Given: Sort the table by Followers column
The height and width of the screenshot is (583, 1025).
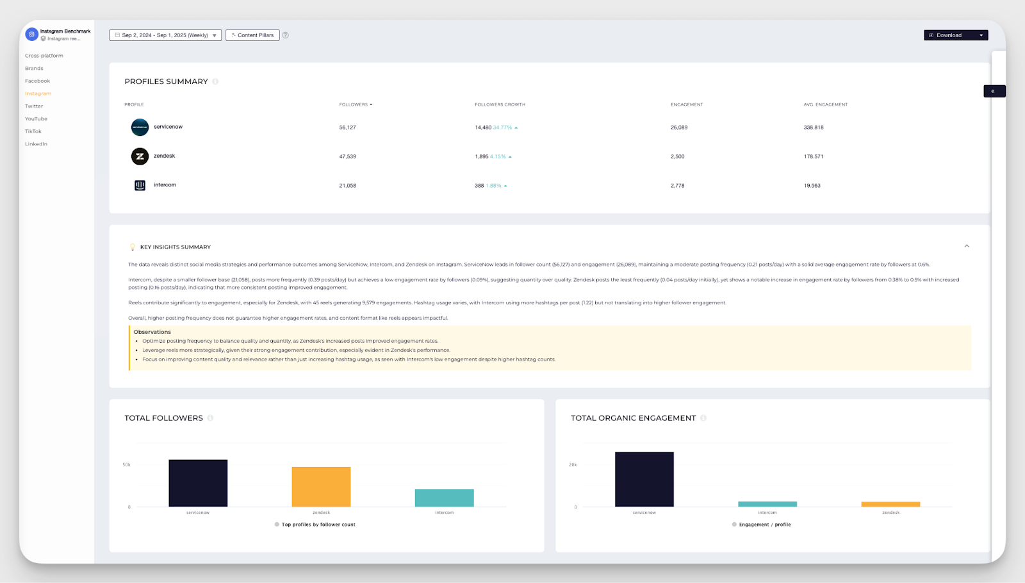Looking at the screenshot, I should [355, 104].
